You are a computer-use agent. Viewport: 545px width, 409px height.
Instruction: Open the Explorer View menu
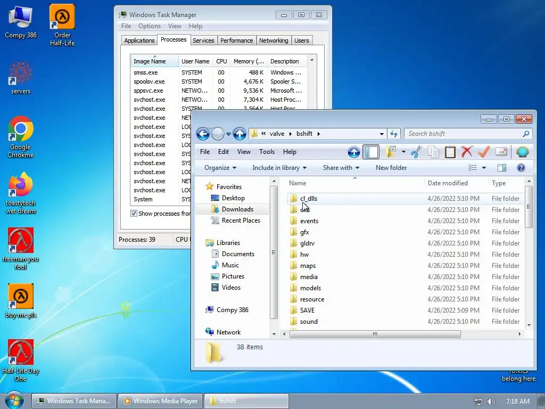244,152
